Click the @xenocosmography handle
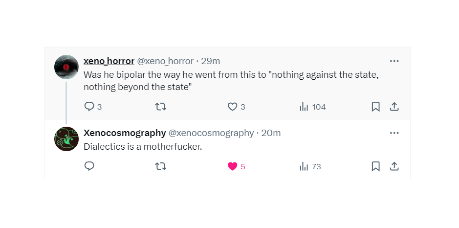 pos(211,133)
